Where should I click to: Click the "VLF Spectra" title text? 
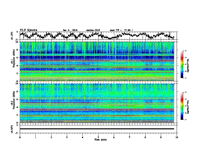click(x=29, y=30)
